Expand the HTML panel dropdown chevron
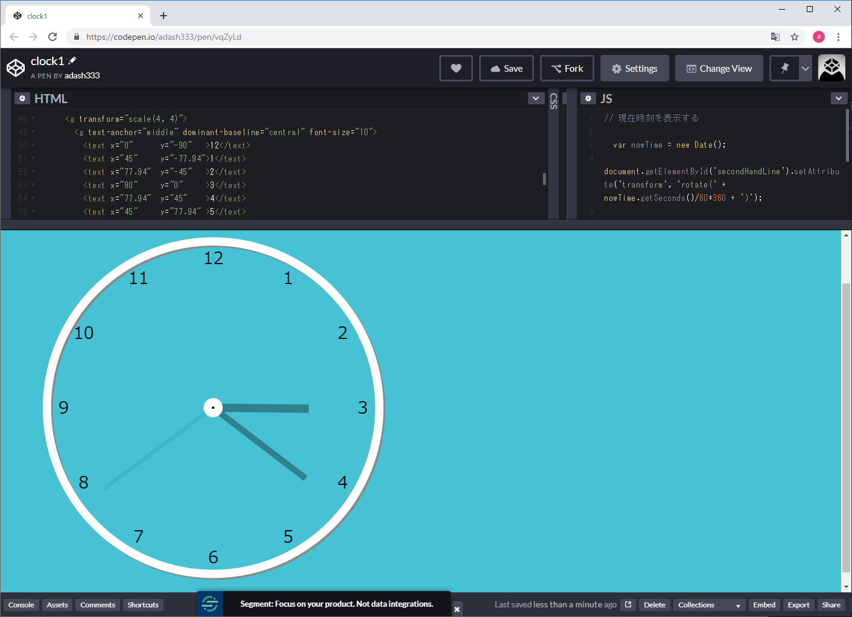 536,98
